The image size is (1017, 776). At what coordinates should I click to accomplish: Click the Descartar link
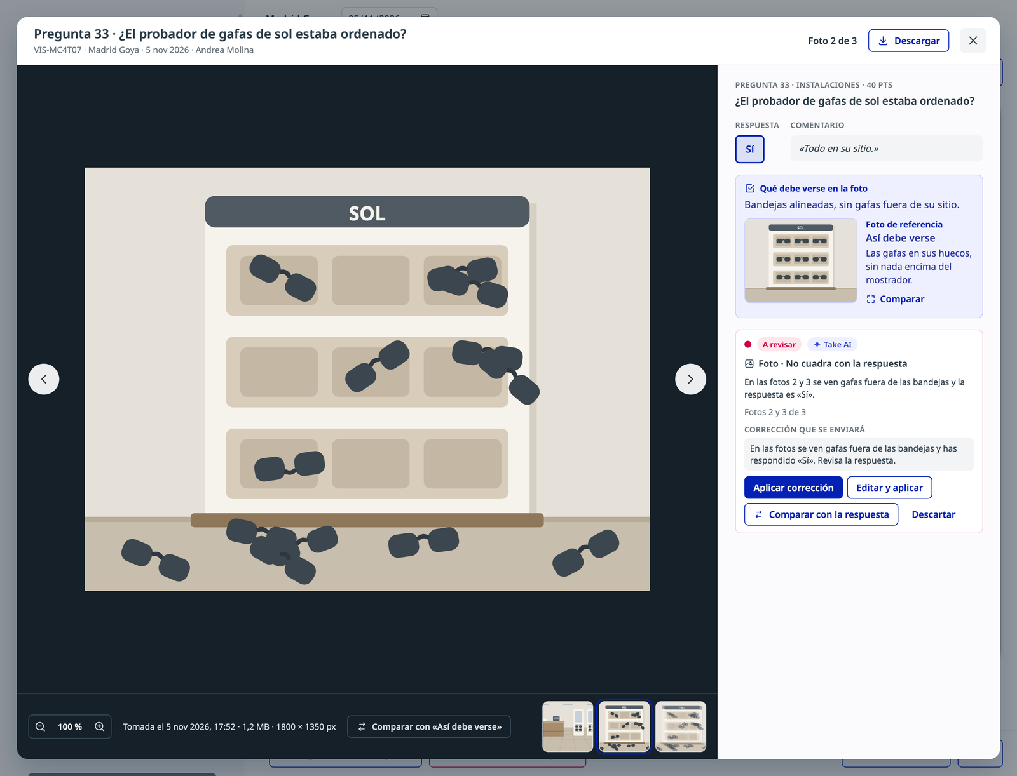click(x=933, y=514)
